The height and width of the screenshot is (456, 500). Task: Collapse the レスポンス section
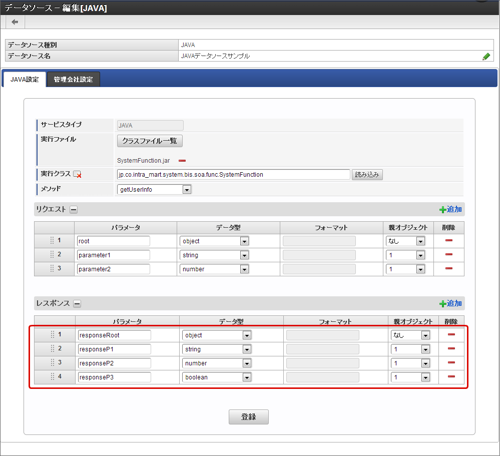[x=77, y=303]
